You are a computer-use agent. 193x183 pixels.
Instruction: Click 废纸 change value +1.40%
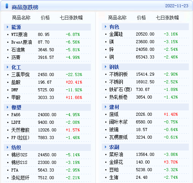(x=171, y=114)
